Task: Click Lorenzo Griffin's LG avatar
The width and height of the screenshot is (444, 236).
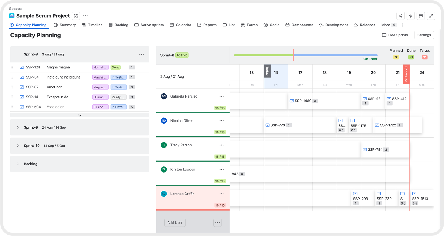Action: tap(164, 194)
